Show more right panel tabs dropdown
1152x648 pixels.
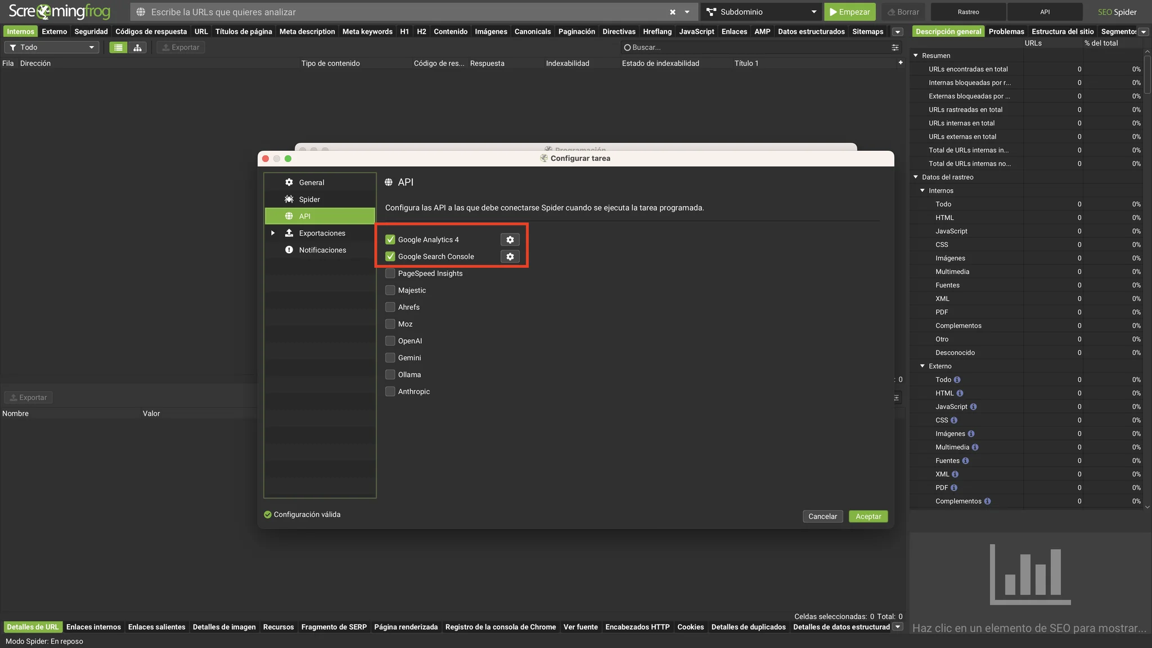(x=1143, y=32)
